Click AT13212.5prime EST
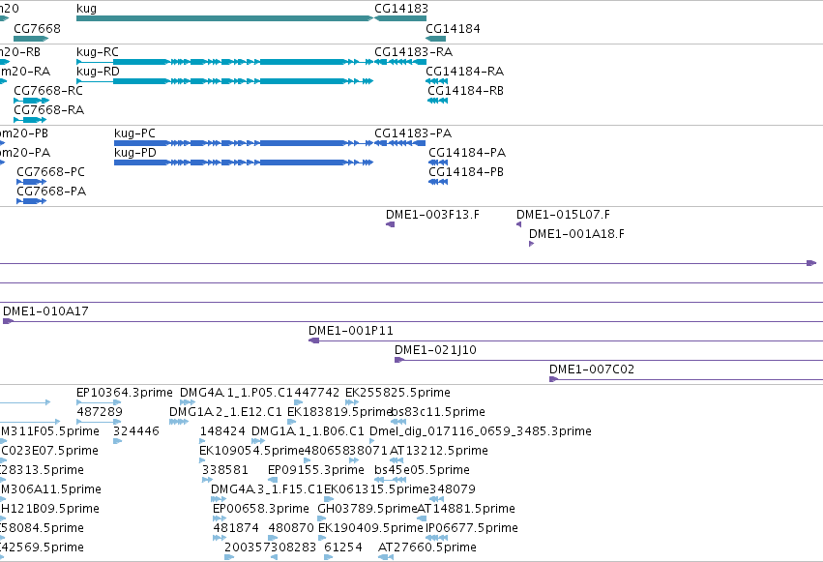This screenshot has width=823, height=562. tap(397, 460)
